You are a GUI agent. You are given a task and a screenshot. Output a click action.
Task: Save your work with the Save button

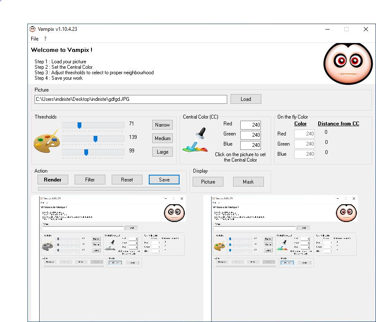pyautogui.click(x=164, y=180)
